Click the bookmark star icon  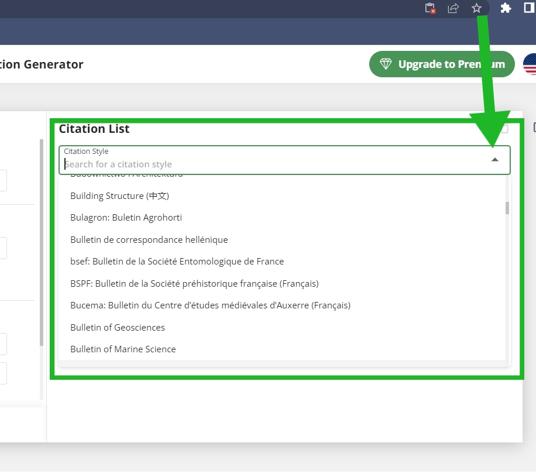(476, 8)
